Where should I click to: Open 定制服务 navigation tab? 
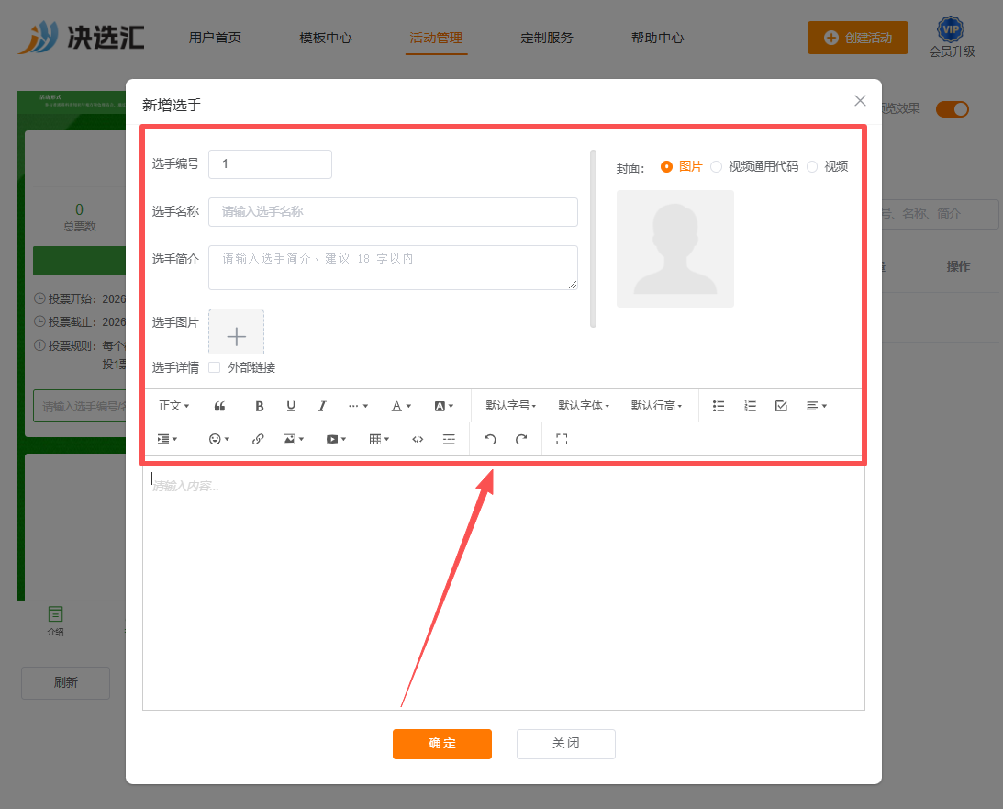(x=547, y=38)
